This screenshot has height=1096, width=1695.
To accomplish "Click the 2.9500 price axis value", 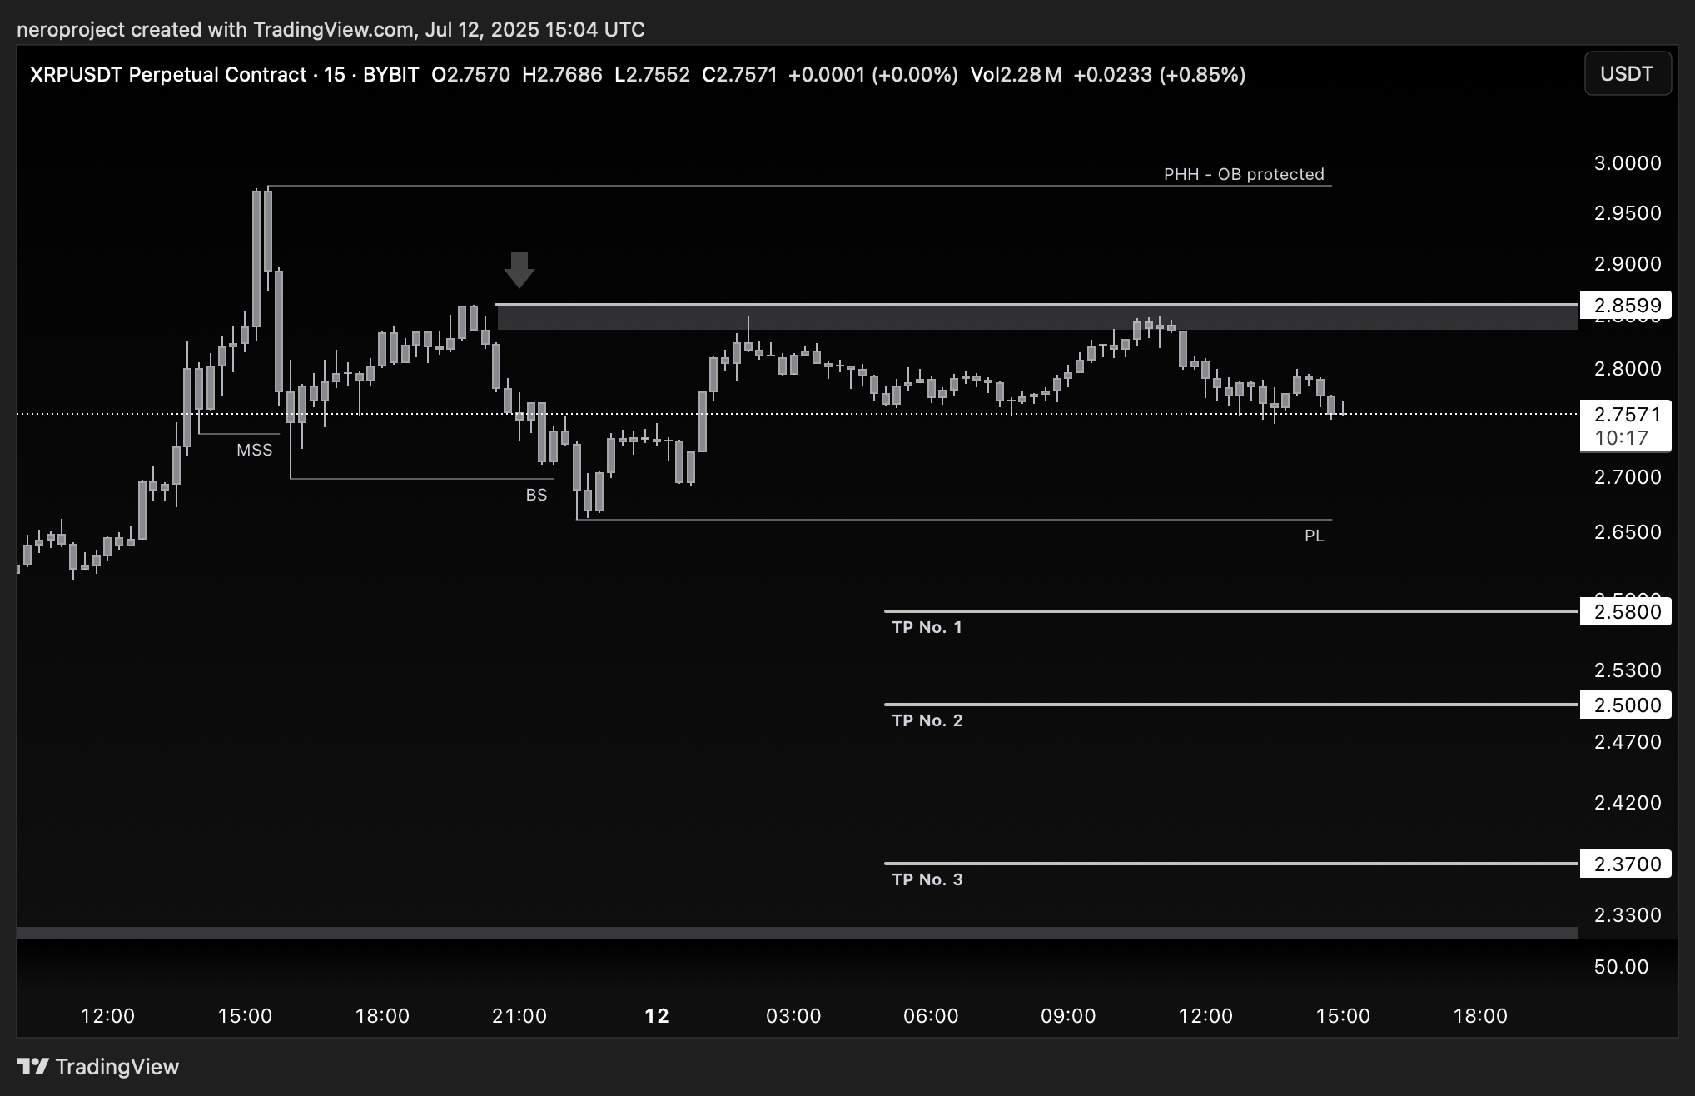I will 1628,213.
